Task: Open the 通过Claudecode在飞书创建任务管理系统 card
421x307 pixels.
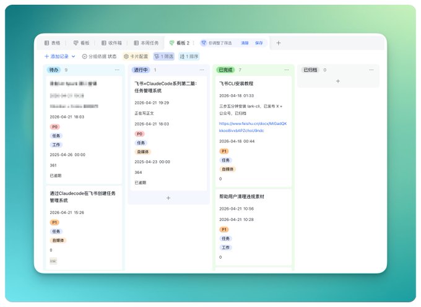Action: (84, 228)
